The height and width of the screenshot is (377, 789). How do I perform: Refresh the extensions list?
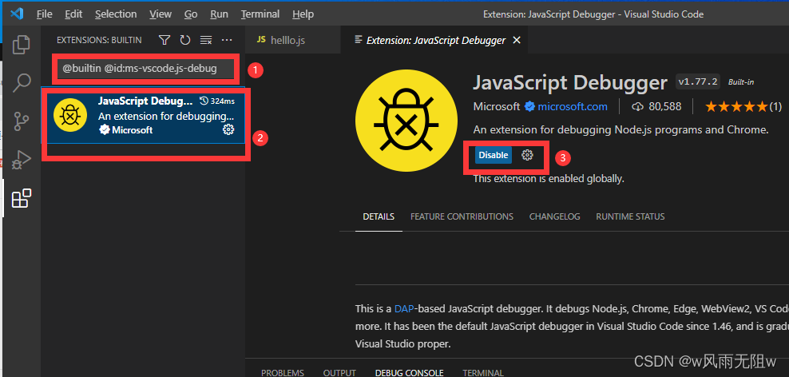[x=185, y=40]
